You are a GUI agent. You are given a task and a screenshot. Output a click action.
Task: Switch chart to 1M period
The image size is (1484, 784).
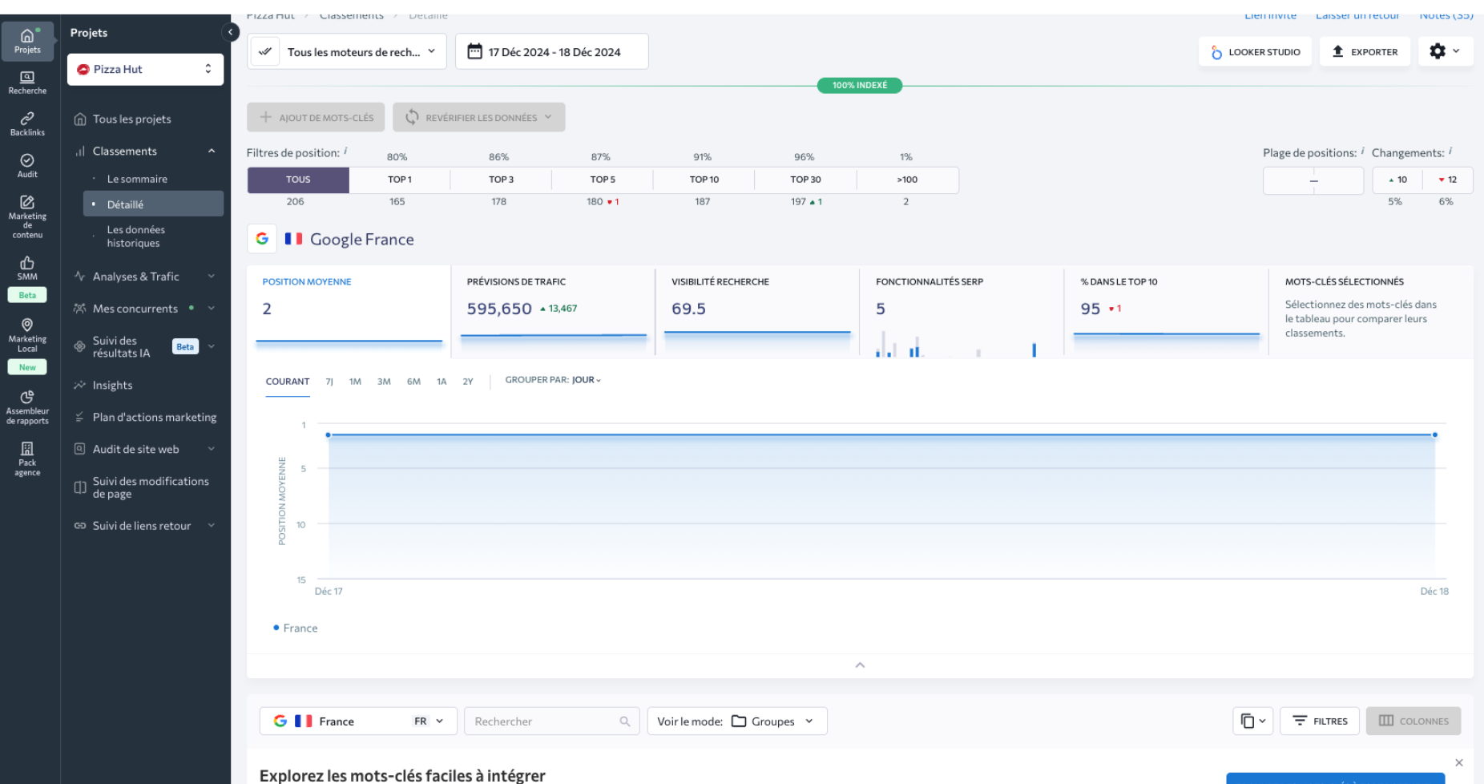tap(355, 382)
